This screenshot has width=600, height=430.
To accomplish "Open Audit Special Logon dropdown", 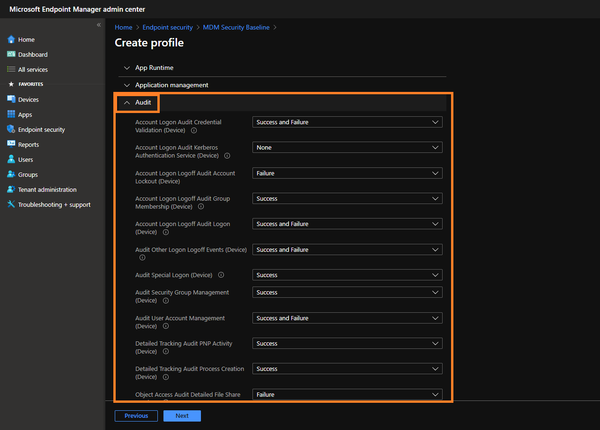I will coord(347,275).
